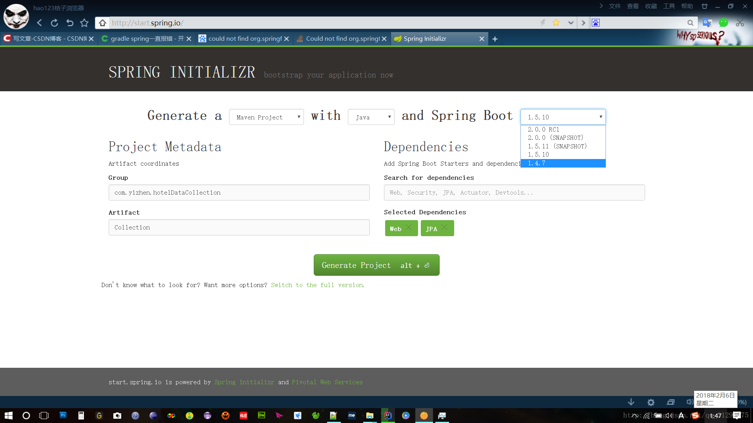Open the browser home page icon

click(102, 23)
